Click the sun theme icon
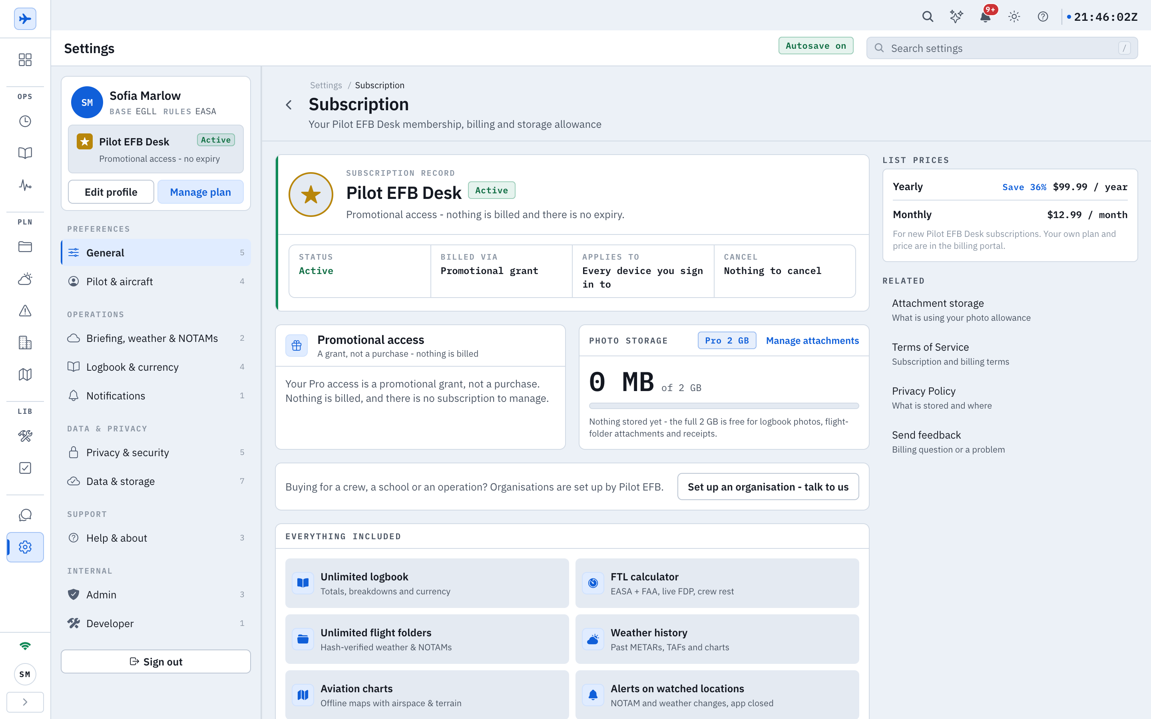1151x719 pixels. (x=1014, y=17)
